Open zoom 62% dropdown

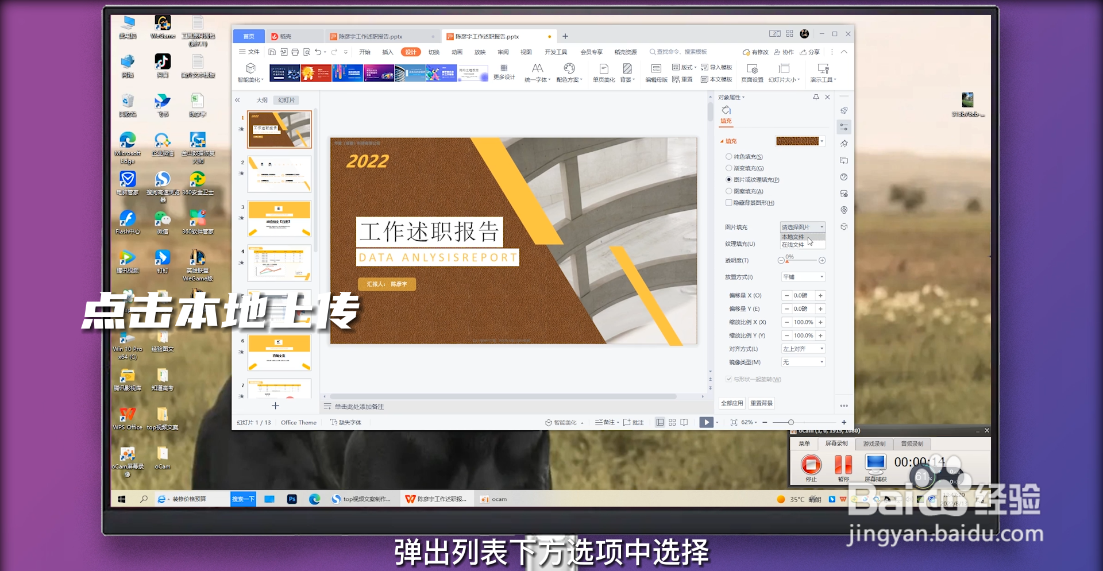[749, 422]
